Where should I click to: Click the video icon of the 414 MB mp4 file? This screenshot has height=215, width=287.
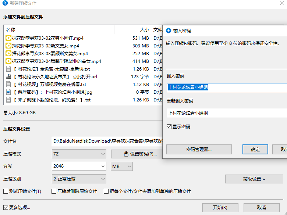pos(9,61)
